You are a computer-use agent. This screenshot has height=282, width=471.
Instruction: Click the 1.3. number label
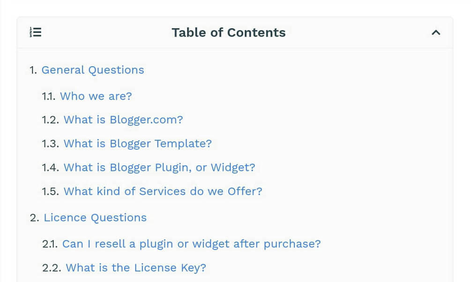click(x=50, y=144)
